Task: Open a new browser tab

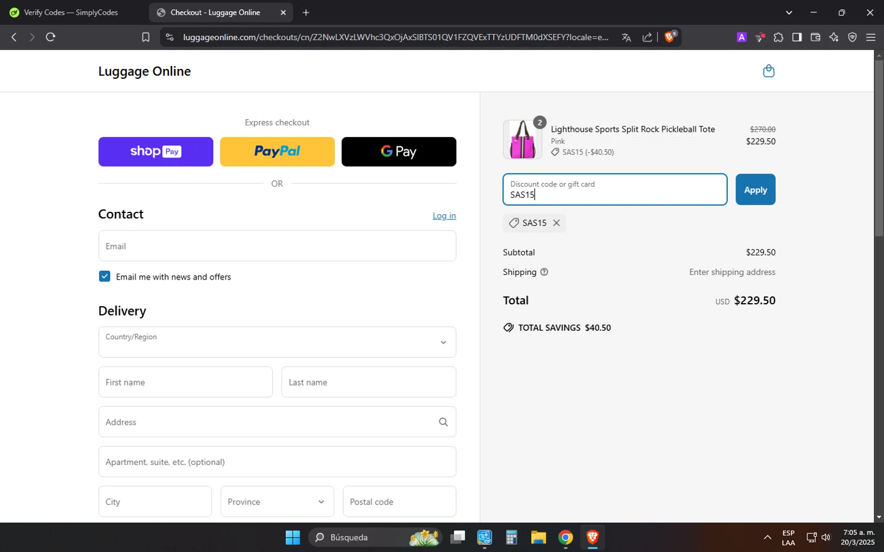Action: click(306, 12)
